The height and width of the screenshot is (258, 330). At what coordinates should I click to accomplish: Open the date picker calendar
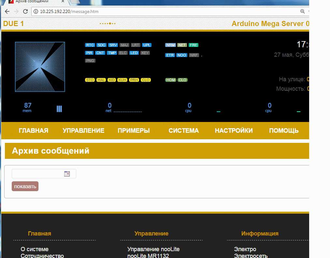click(x=67, y=174)
